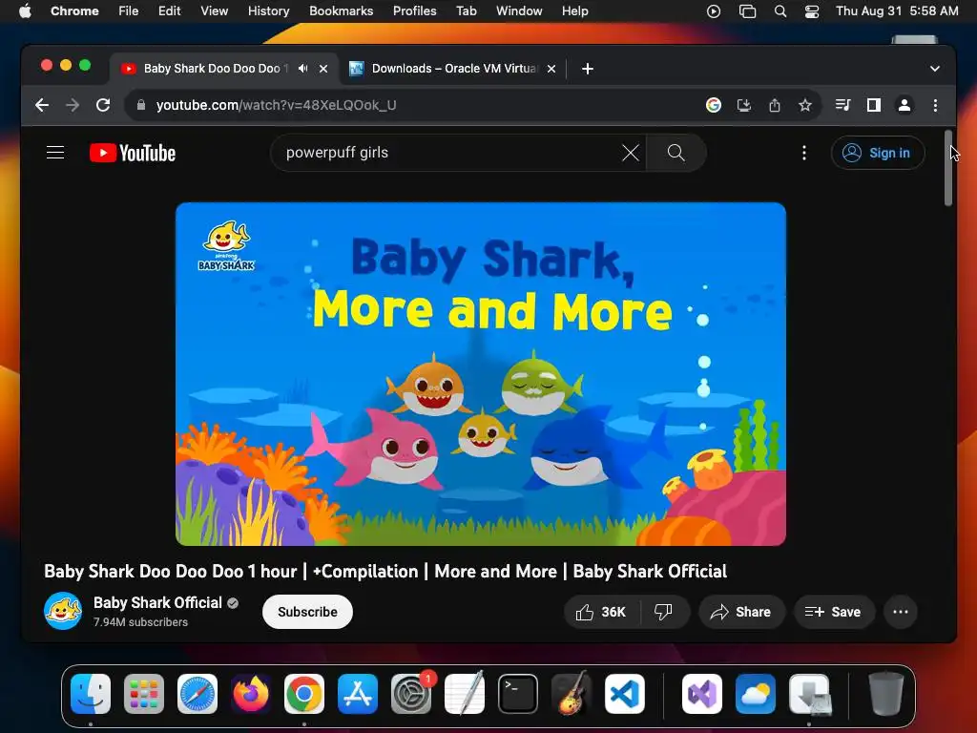Toggle Chrome side panel

coord(874,105)
